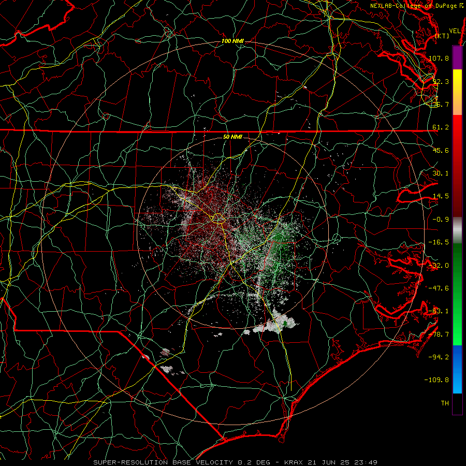Select the 45.6 value on velocity scale
The width and height of the screenshot is (466, 466).
[441, 150]
